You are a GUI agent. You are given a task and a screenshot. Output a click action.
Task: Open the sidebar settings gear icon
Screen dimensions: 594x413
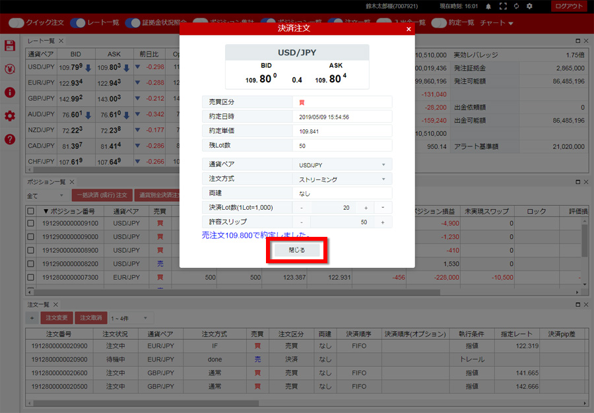[10, 116]
